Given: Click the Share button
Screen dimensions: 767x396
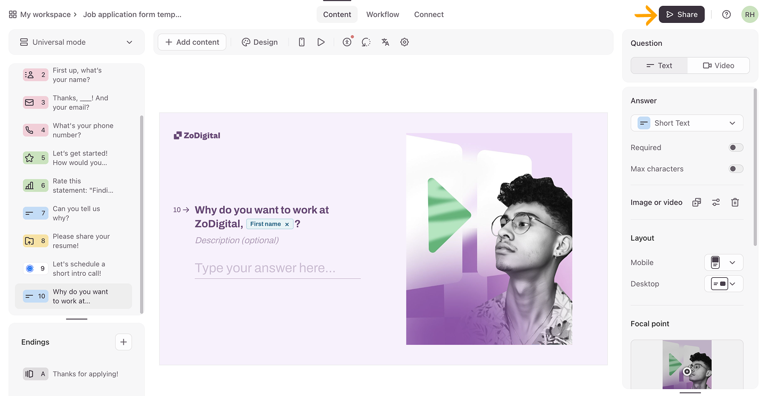Looking at the screenshot, I should tap(682, 14).
